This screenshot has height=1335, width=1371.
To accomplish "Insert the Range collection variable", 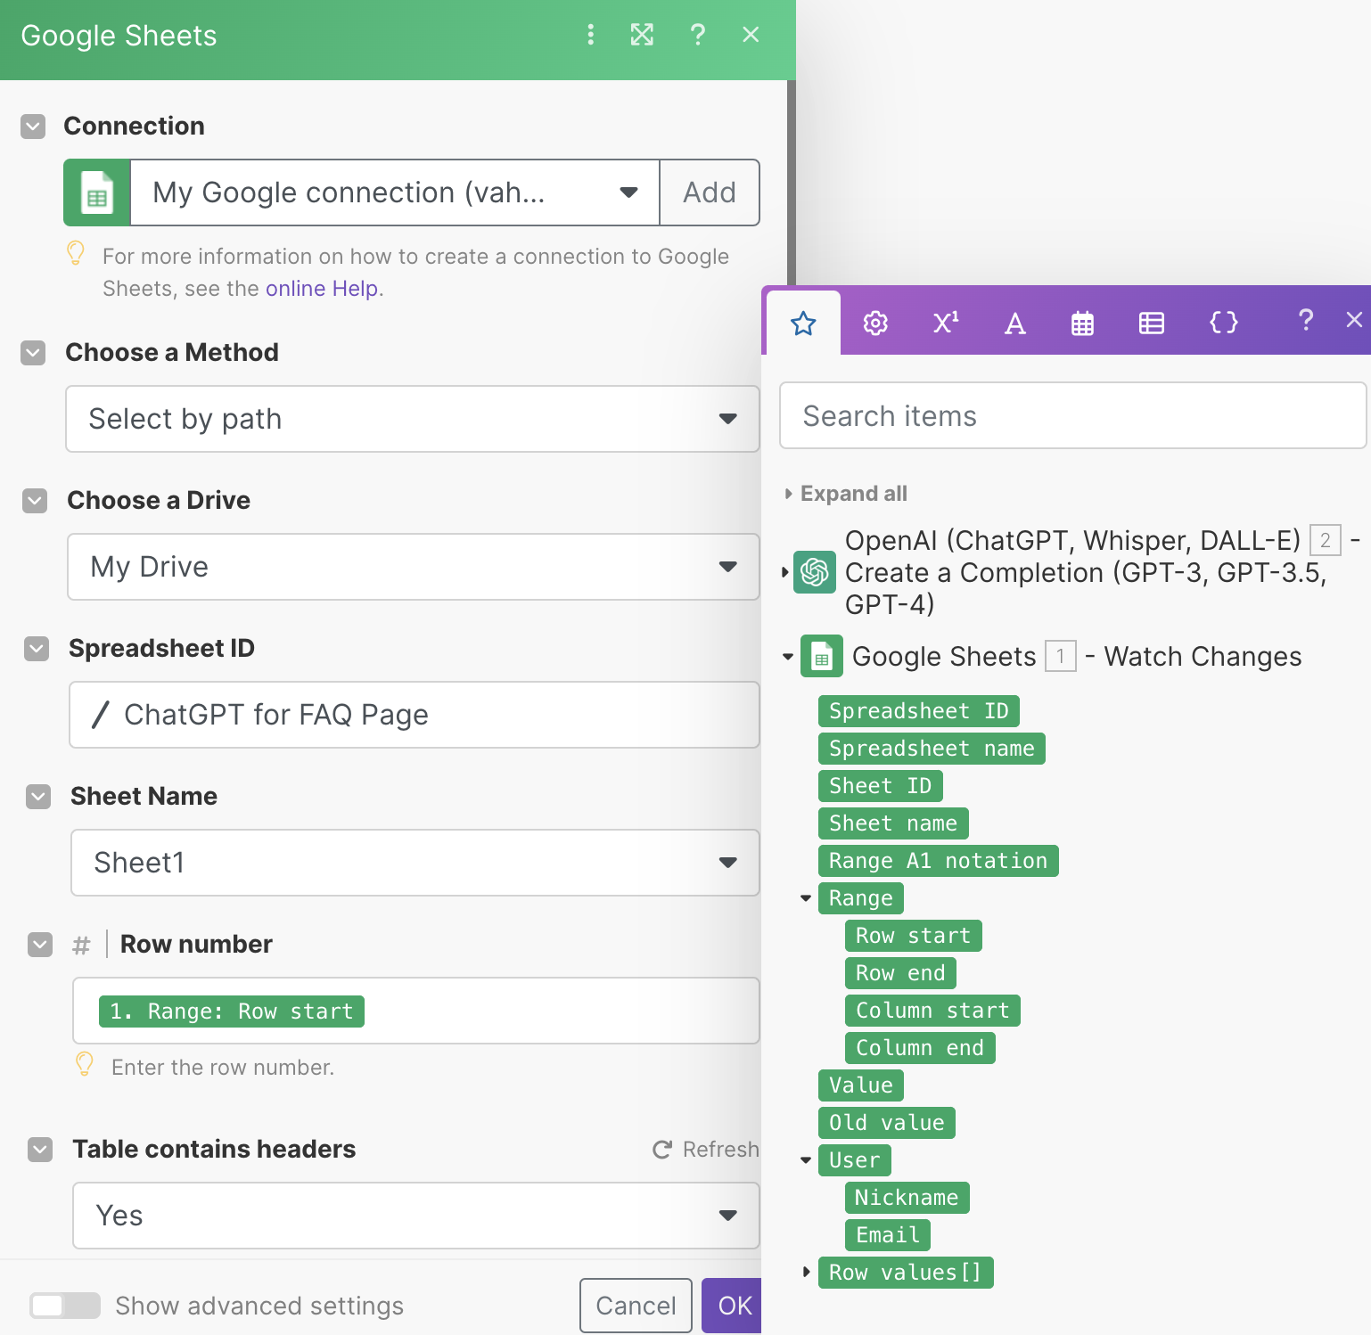I will point(861,898).
